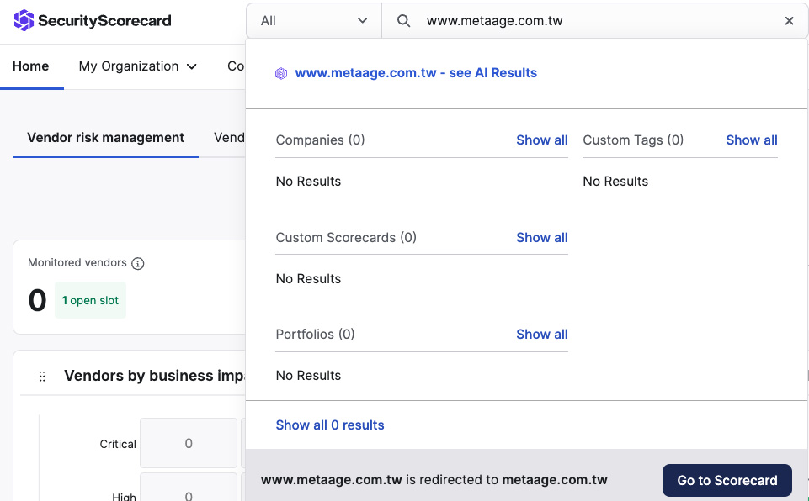Open the All search filter dropdown
809x501 pixels.
point(314,21)
